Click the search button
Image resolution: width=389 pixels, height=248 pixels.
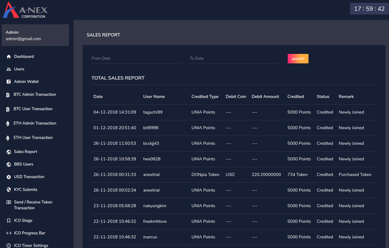tap(298, 59)
